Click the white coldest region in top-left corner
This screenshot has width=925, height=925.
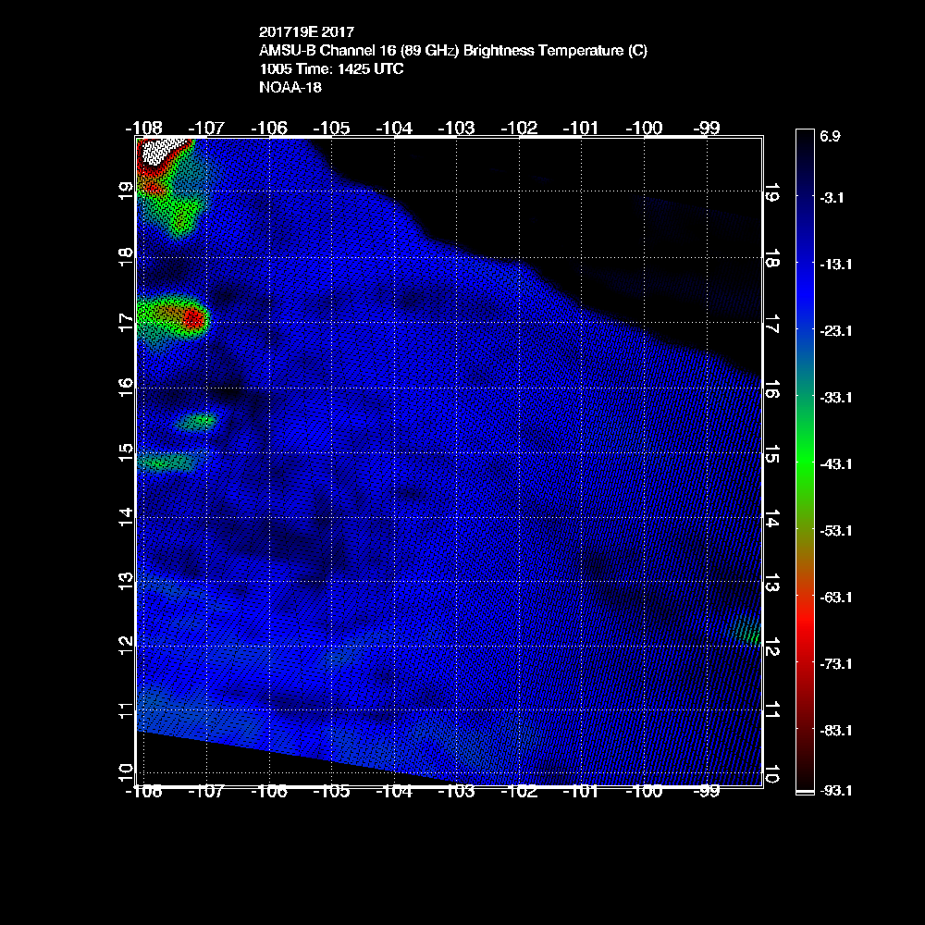165,149
